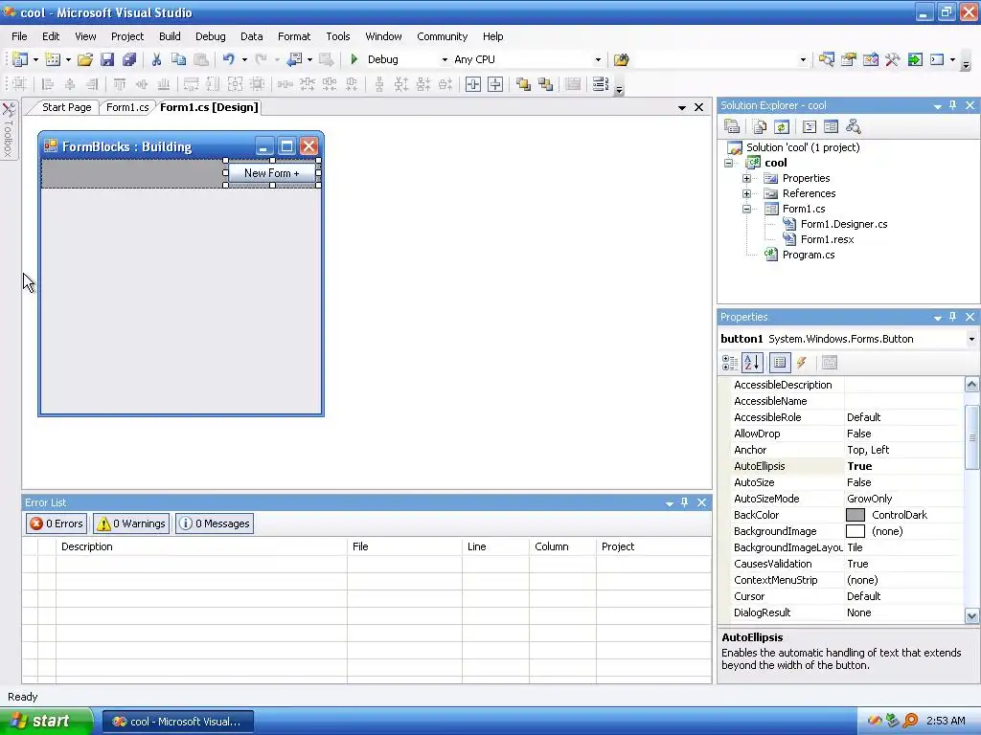Screen dimensions: 981x735
Task: Open the active documents list dropdown arrow
Action: pos(682,107)
